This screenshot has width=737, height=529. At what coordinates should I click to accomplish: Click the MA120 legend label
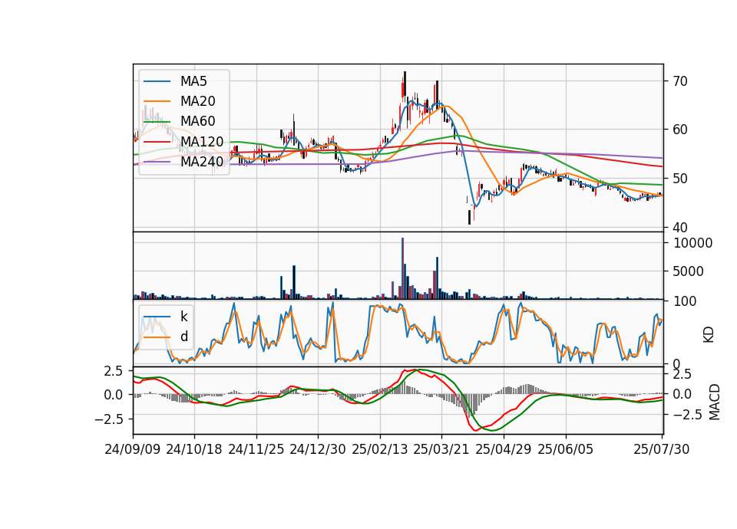202,141
